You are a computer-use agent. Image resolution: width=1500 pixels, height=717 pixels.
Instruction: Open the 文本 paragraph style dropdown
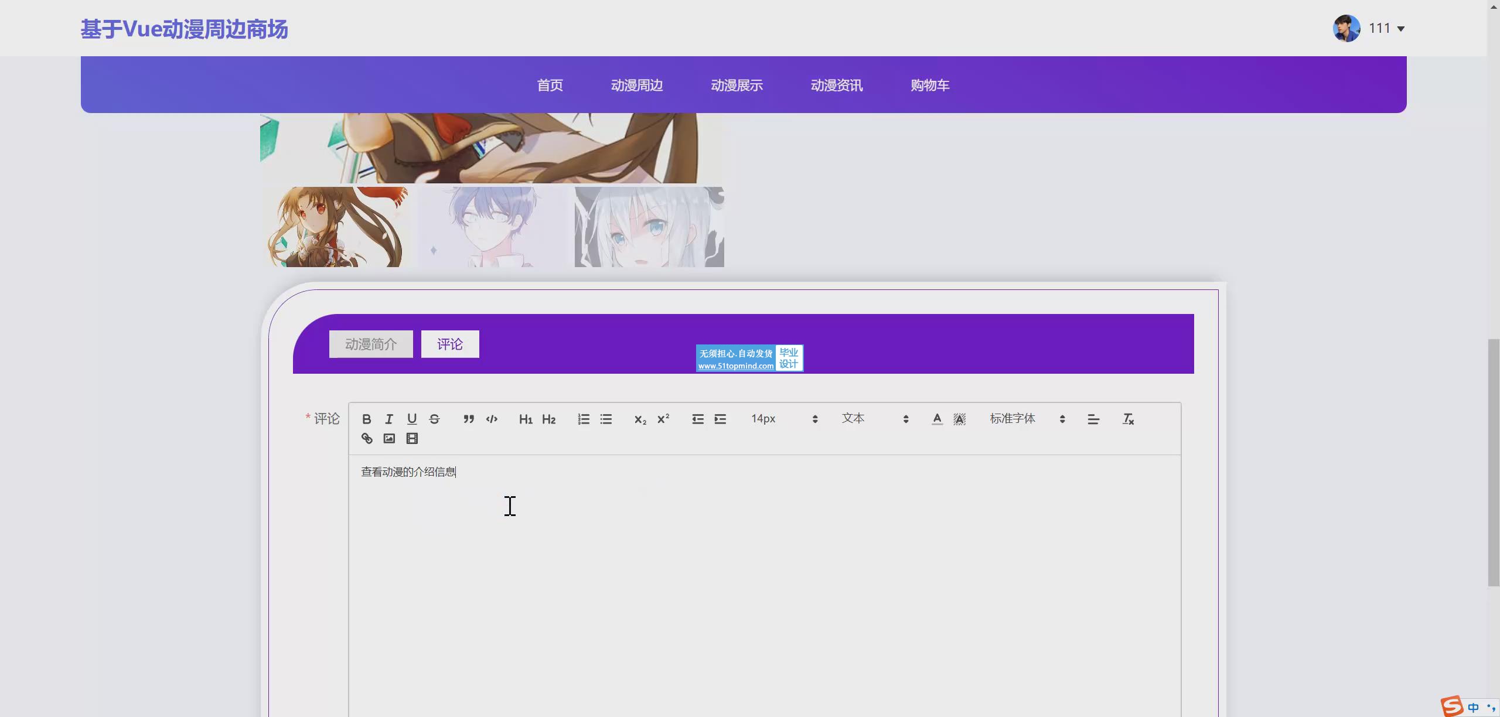tap(875, 419)
